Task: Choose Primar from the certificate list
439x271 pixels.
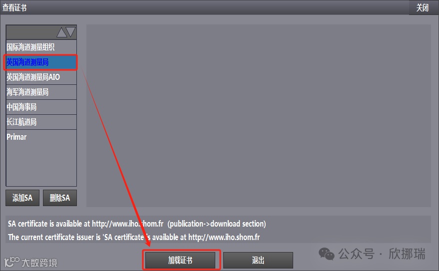Action: coord(41,137)
